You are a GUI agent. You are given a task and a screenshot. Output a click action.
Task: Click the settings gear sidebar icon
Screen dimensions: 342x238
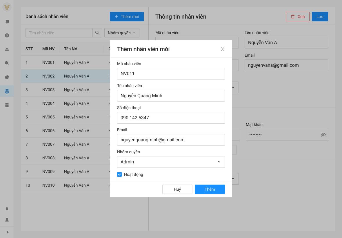(x=7, y=91)
